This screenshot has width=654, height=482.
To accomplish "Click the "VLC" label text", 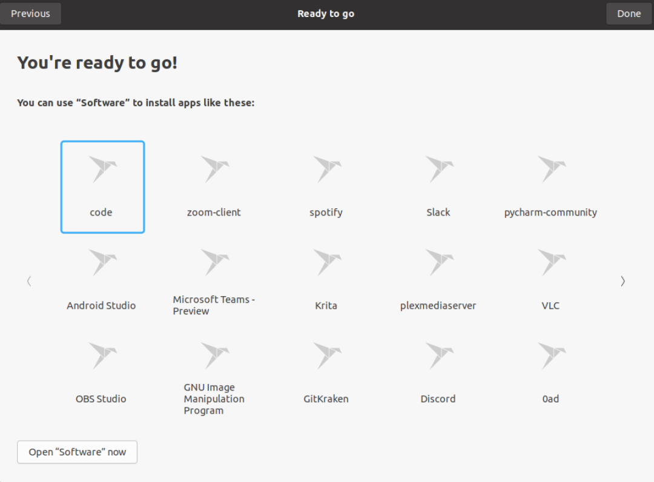I will (x=550, y=306).
